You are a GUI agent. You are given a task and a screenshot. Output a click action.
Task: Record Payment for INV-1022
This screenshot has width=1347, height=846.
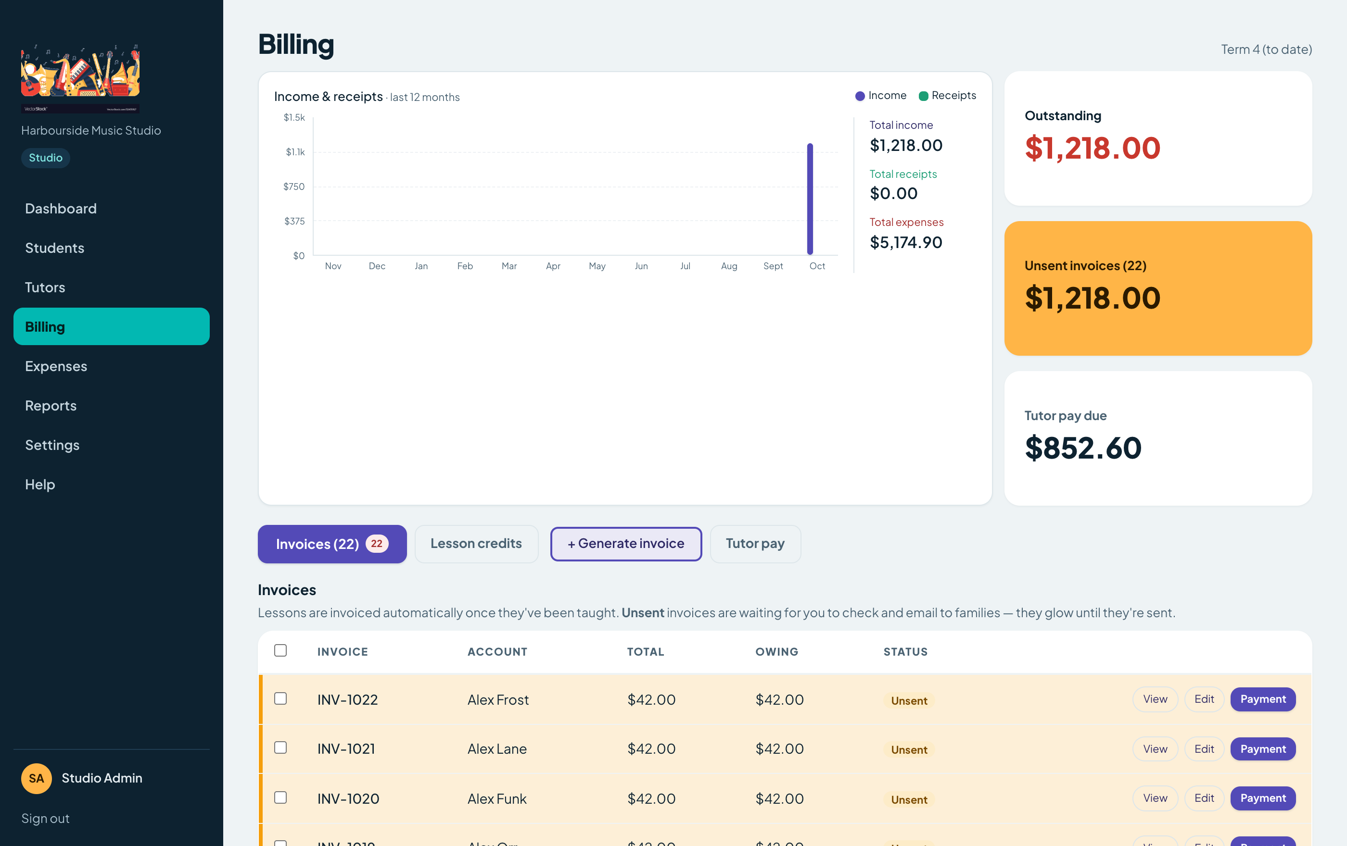[x=1262, y=699]
